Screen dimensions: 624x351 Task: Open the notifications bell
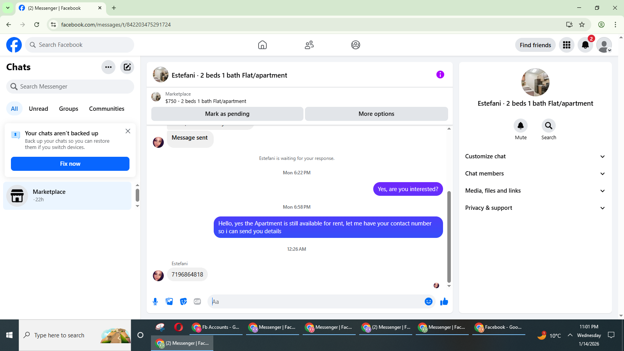585,45
